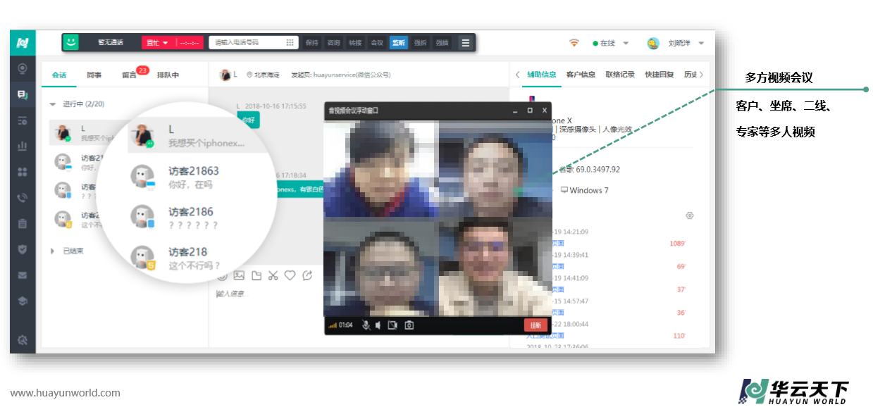Click the green smiley status icon

pyautogui.click(x=70, y=42)
